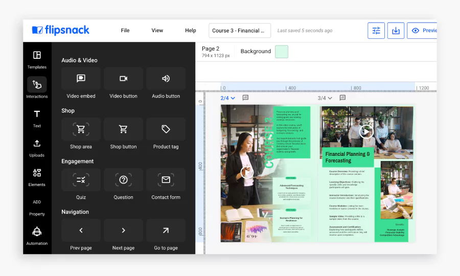The width and height of the screenshot is (460, 276).
Task: Open the File menu
Action: 125,30
